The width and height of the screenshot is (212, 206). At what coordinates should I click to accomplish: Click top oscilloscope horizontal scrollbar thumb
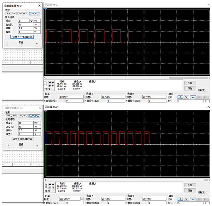(x=188, y=78)
